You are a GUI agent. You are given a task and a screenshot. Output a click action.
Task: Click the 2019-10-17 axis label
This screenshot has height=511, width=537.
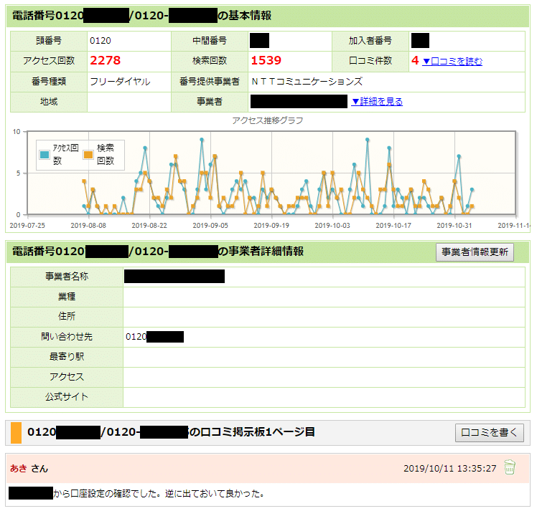(393, 226)
